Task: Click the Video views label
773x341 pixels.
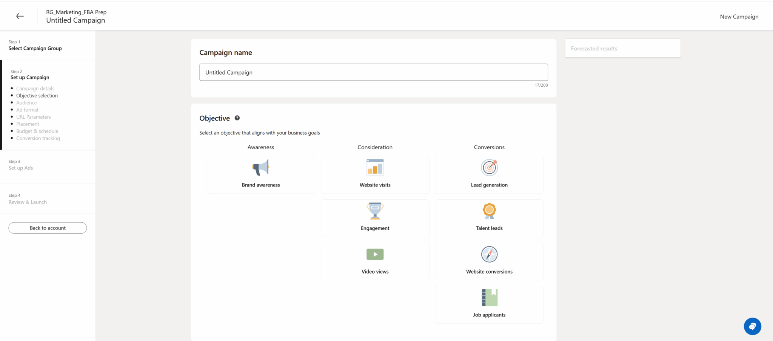Action: [375, 272]
